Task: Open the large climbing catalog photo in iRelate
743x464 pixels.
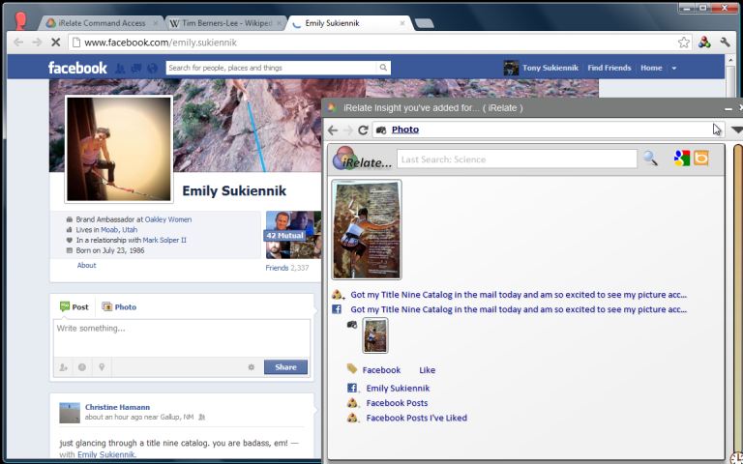Action: (367, 230)
